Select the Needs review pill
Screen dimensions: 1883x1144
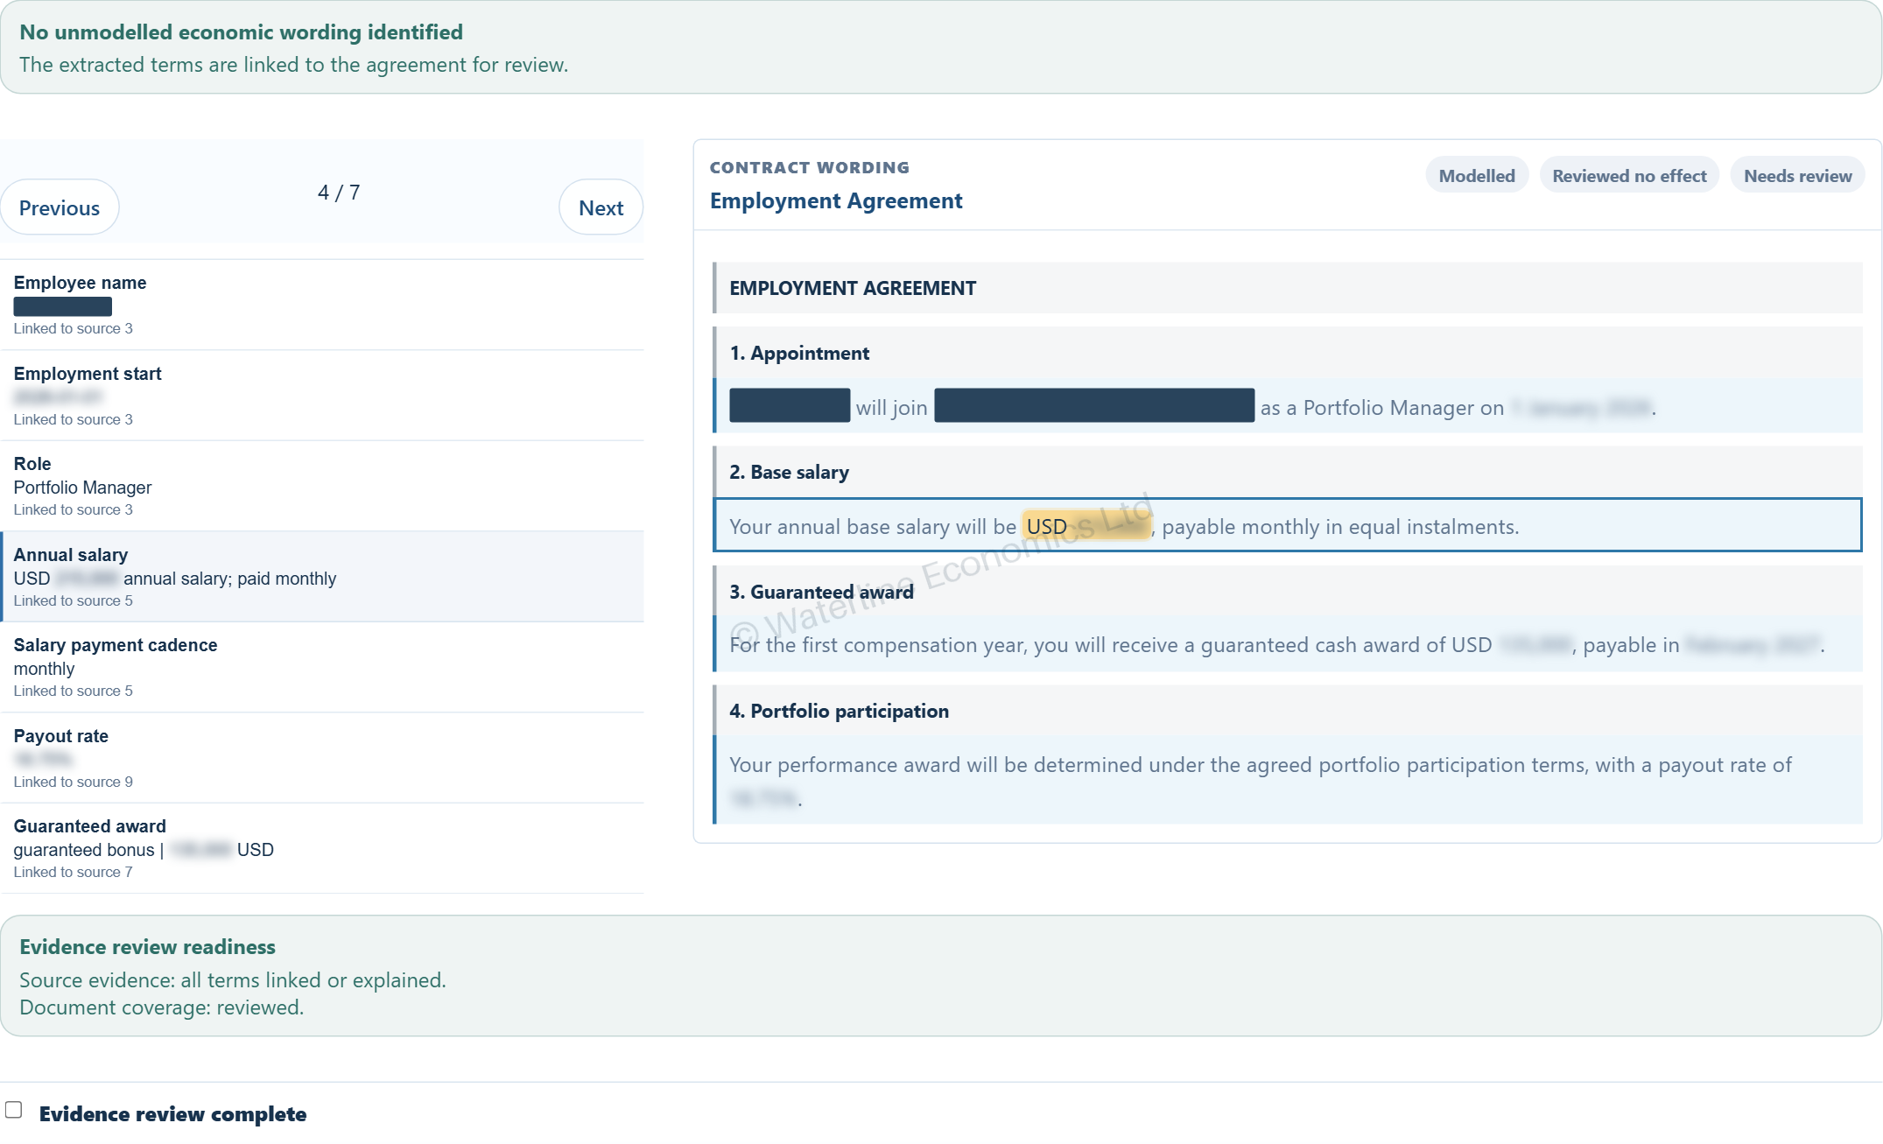point(1797,176)
